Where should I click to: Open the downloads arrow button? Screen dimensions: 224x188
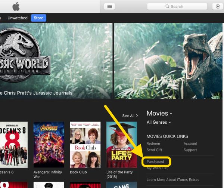tap(218, 6)
